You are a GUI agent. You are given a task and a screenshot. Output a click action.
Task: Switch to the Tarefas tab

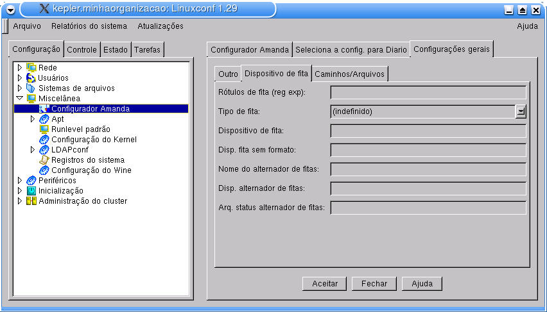(147, 50)
